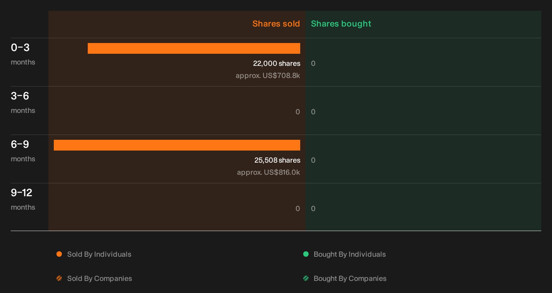Screen dimensions: 552x293
Task: Click shares sold zero in 3-6 months row
Action: click(x=298, y=112)
